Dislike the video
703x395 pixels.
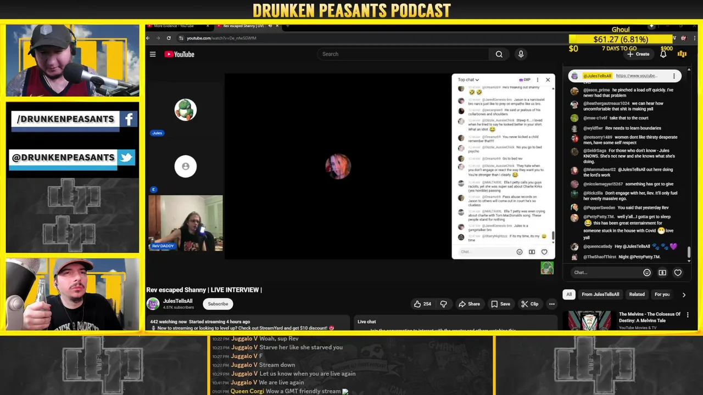tap(444, 304)
